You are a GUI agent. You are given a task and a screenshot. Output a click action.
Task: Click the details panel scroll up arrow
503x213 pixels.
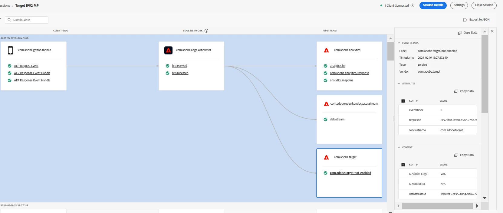coord(485,31)
